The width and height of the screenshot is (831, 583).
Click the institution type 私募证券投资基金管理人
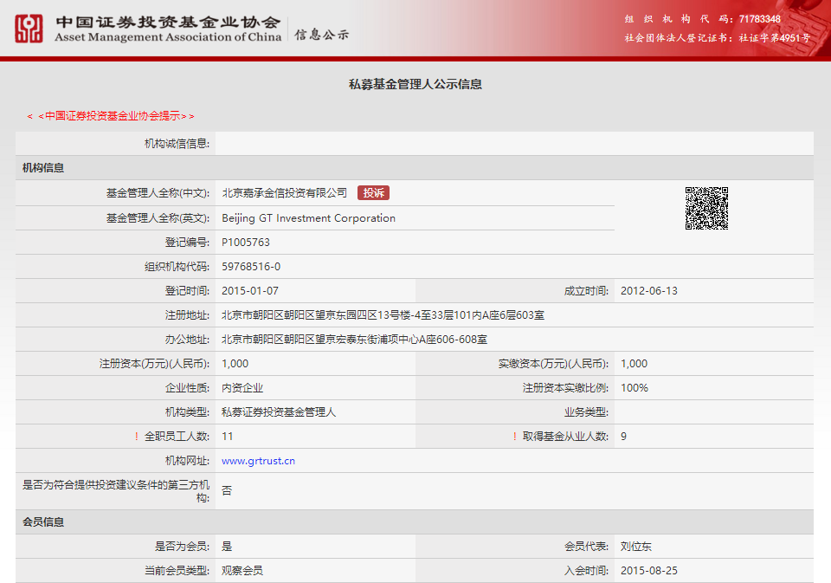pyautogui.click(x=279, y=412)
